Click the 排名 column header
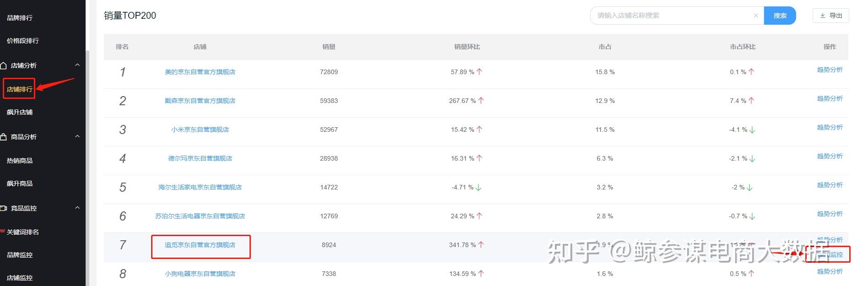Viewport: 852px width, 286px height. [x=122, y=47]
